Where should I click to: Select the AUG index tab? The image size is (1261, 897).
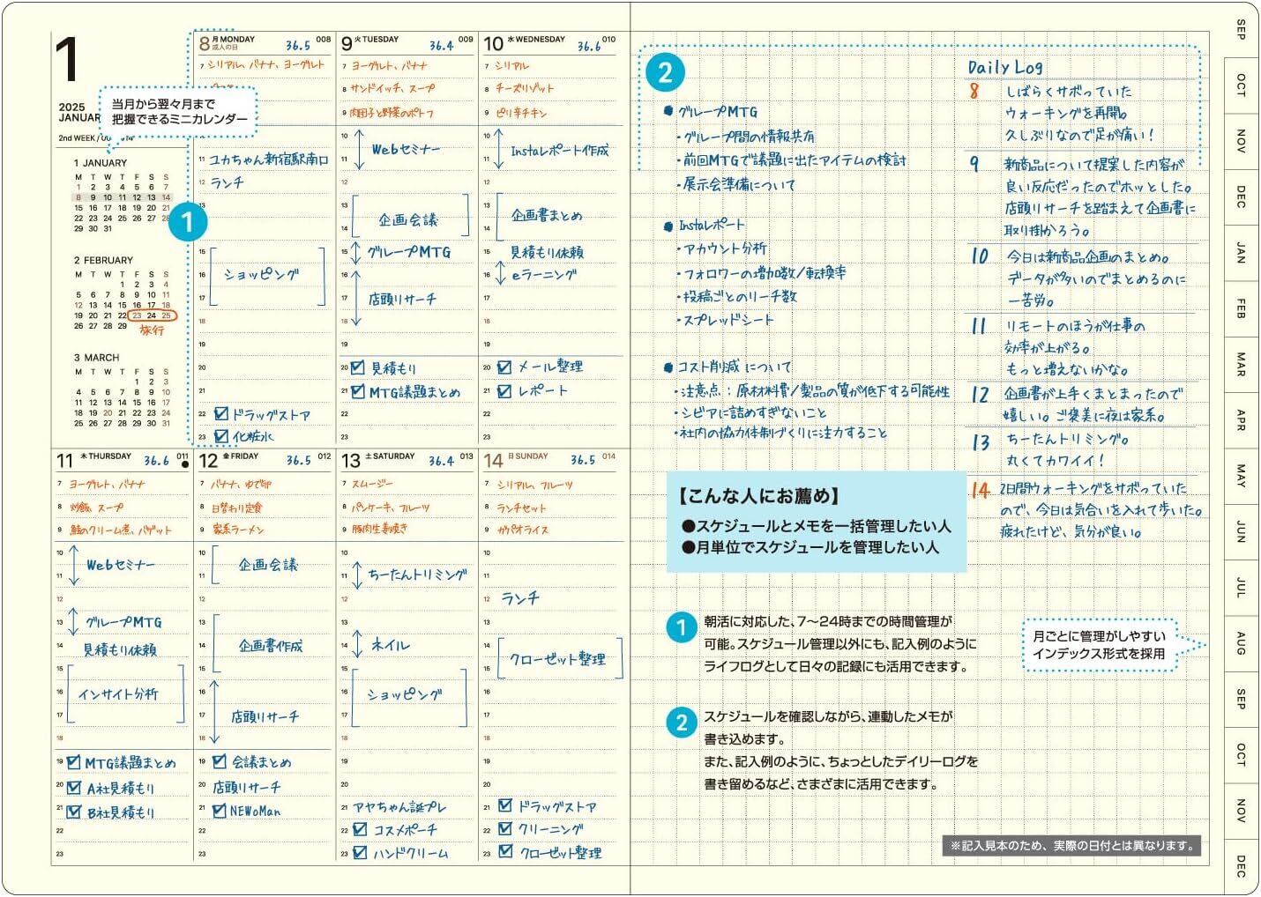coord(1242,642)
